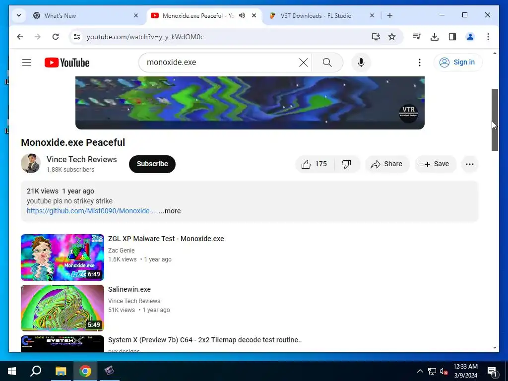
Task: Go to the YouTube home logo
Action: 67,63
